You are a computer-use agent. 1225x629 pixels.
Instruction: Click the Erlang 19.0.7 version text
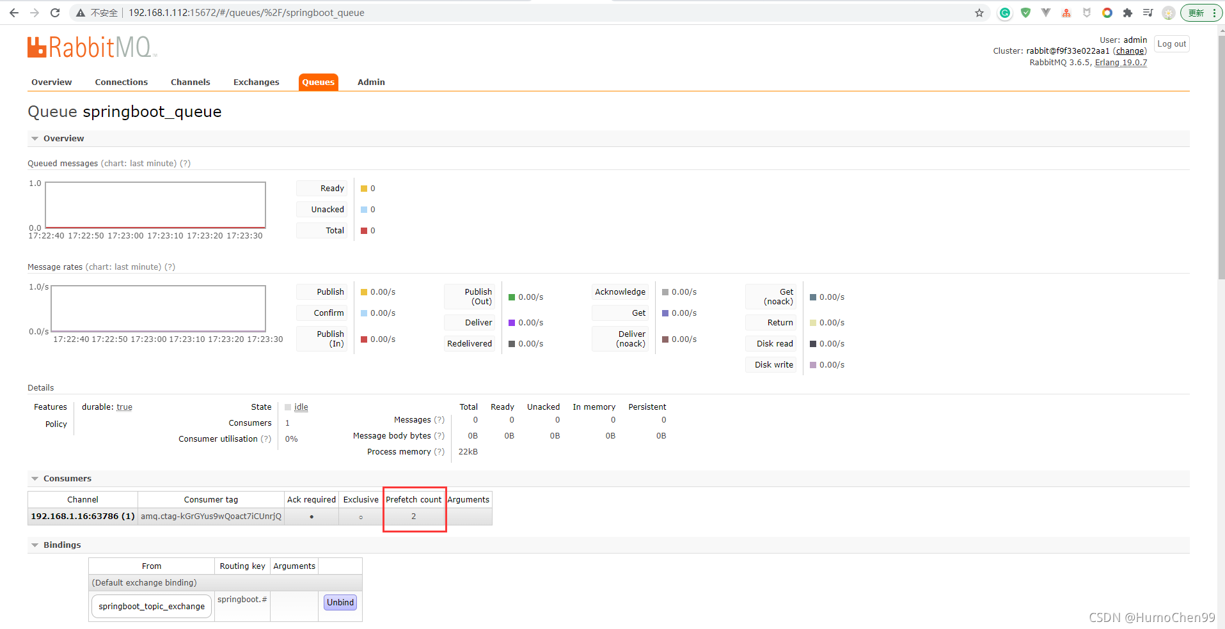click(1121, 63)
